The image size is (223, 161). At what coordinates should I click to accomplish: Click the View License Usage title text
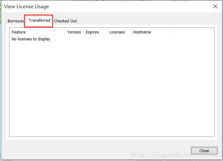(26, 7)
